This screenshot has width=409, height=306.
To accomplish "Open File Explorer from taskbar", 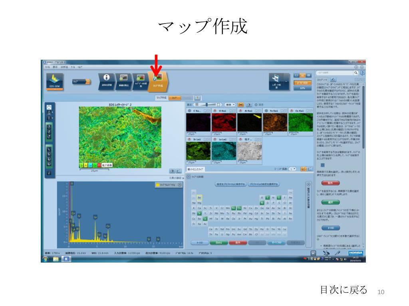I will click(56, 259).
